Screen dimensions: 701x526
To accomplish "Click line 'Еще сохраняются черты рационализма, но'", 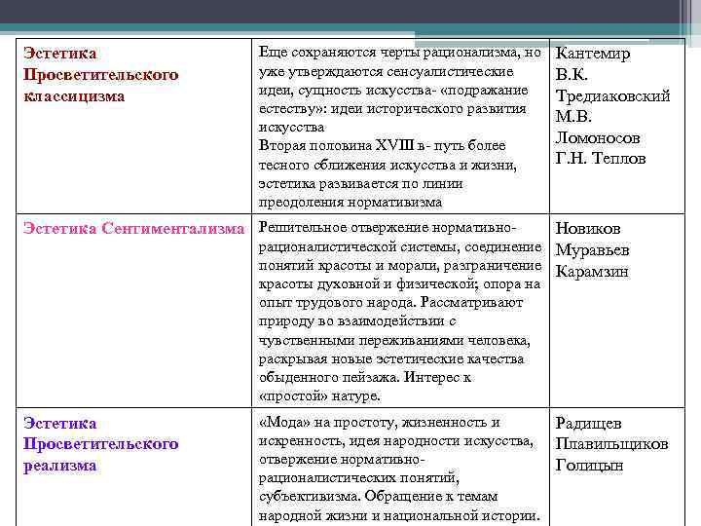I will tap(400, 53).
